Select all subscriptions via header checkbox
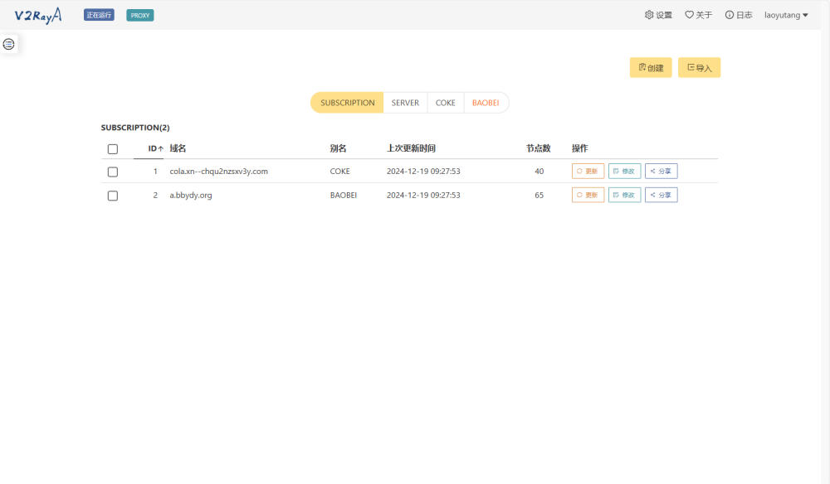 click(x=113, y=148)
